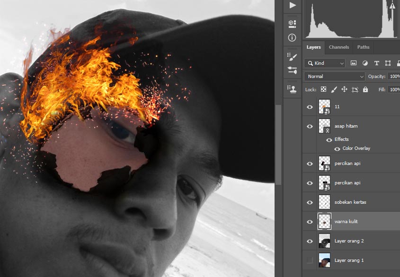Open the Actions panel play icon

click(x=293, y=5)
